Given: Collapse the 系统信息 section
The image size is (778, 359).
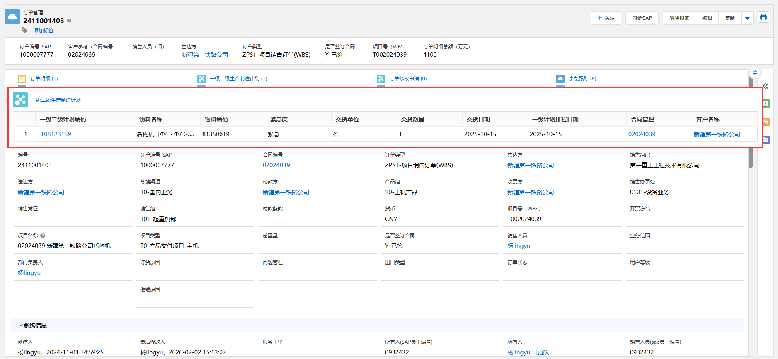Looking at the screenshot, I should (x=20, y=325).
